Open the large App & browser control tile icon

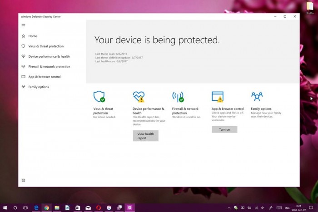pyautogui.click(x=218, y=97)
